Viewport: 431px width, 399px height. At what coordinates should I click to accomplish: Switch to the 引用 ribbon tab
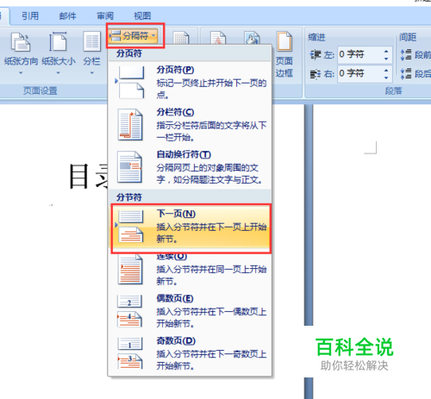point(30,16)
